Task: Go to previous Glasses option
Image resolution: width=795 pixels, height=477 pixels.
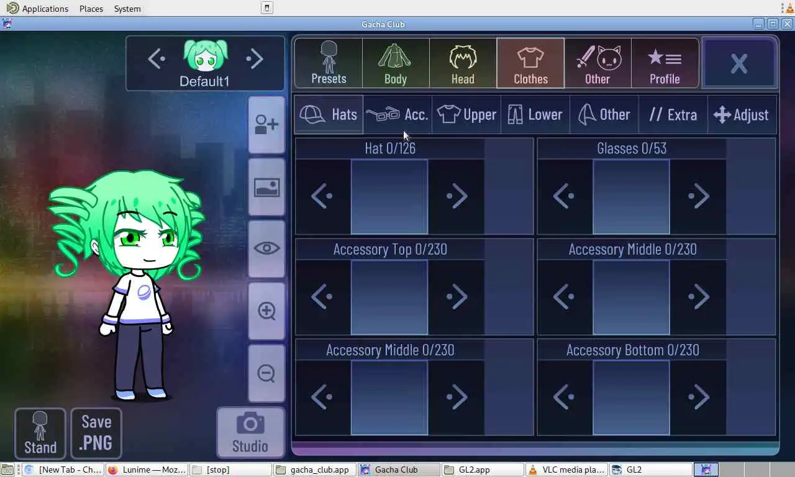Action: pyautogui.click(x=565, y=196)
